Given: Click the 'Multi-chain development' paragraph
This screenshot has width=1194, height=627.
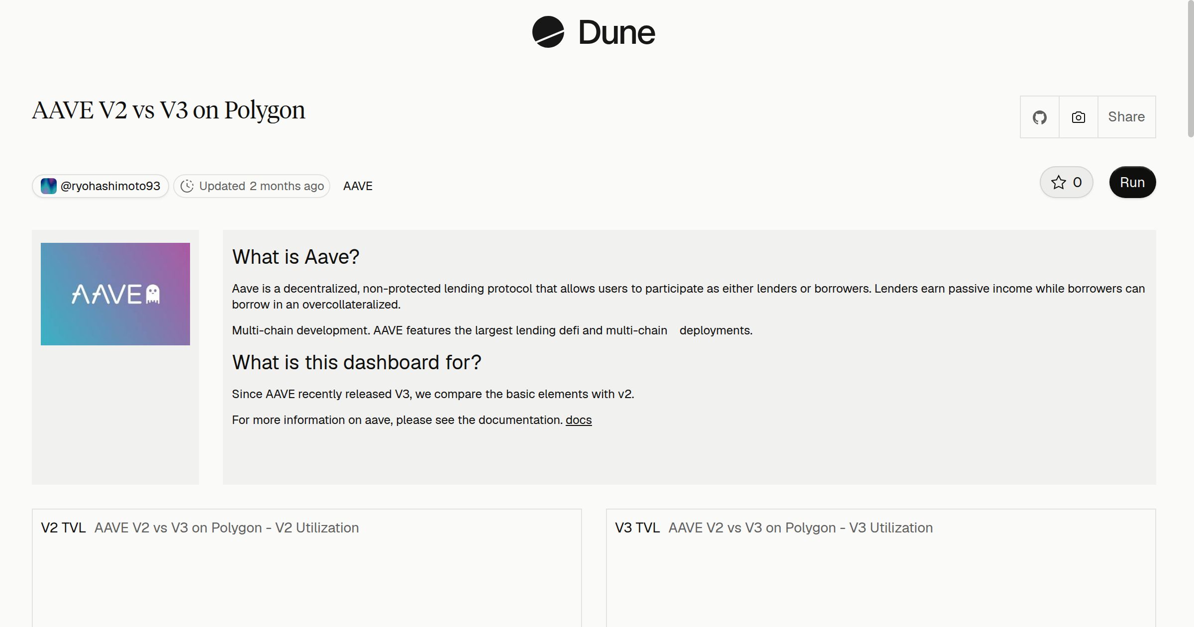Looking at the screenshot, I should click(x=492, y=330).
